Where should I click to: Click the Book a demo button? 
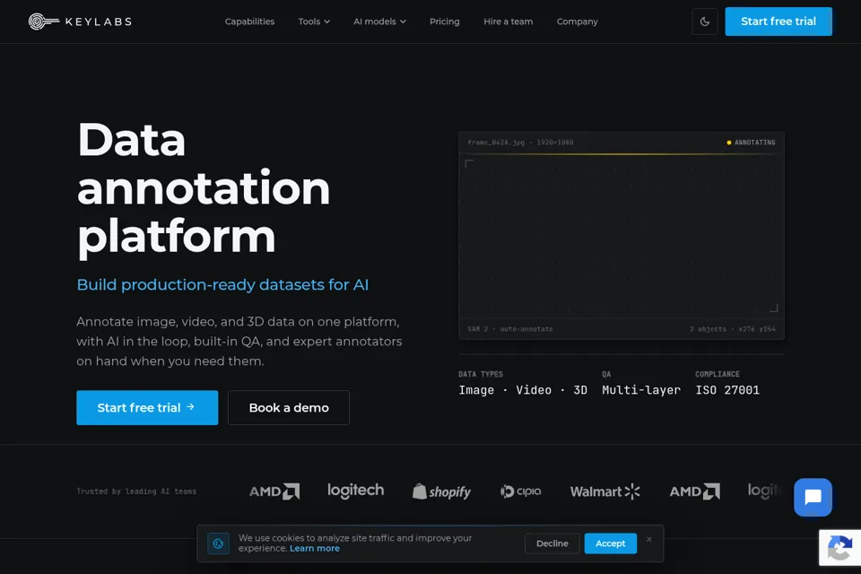click(x=288, y=407)
